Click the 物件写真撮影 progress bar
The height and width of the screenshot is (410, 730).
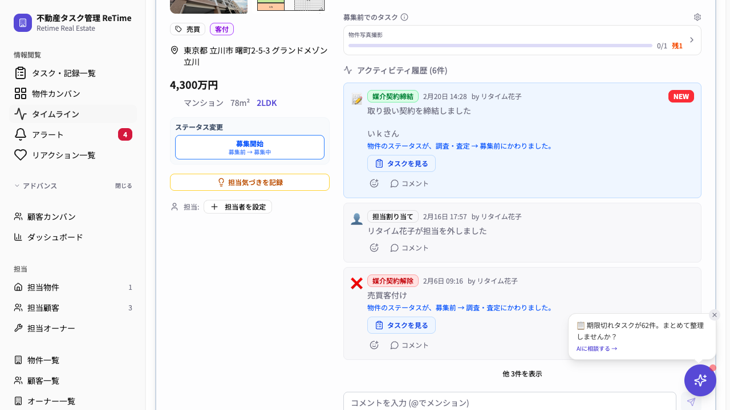[500, 46]
